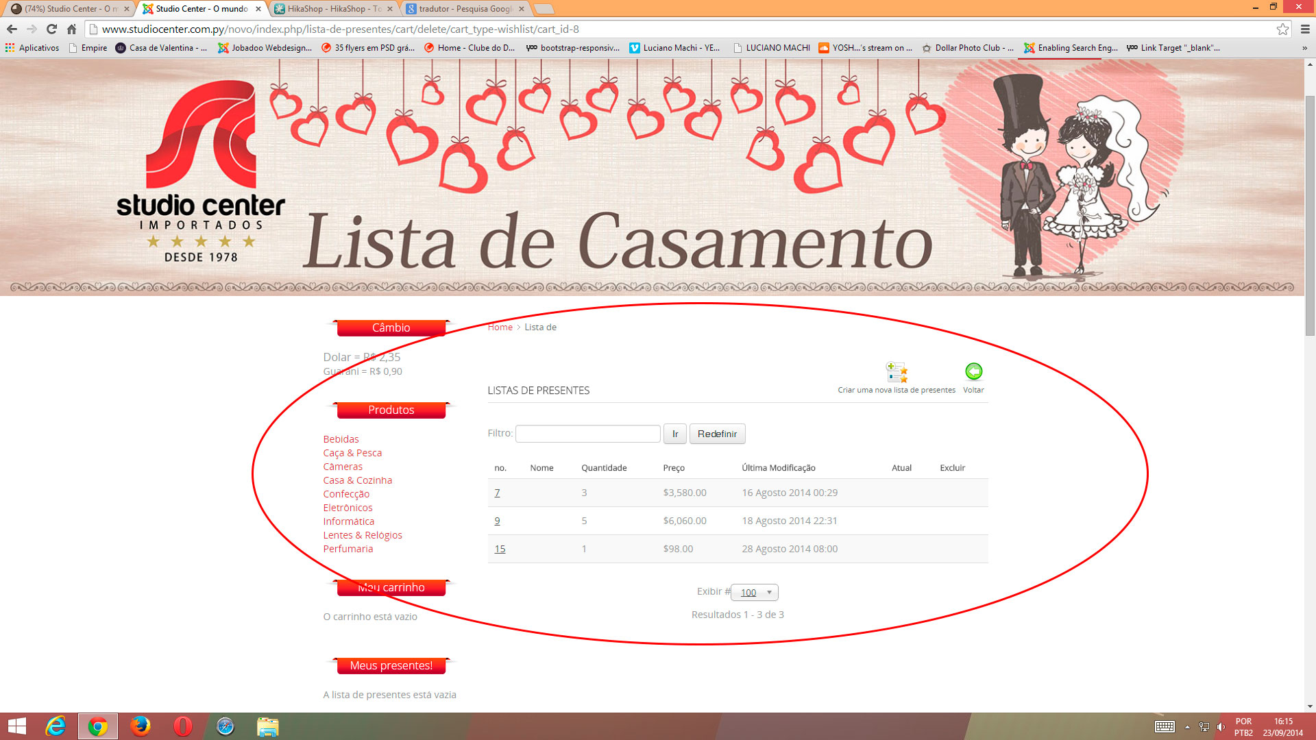Open Safari from the taskbar
1316x740 pixels.
(226, 726)
